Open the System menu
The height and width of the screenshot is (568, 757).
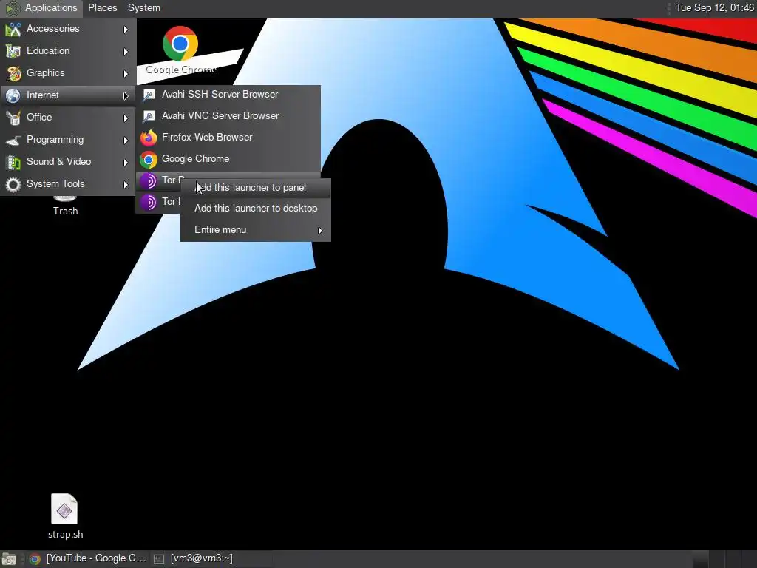pyautogui.click(x=144, y=7)
